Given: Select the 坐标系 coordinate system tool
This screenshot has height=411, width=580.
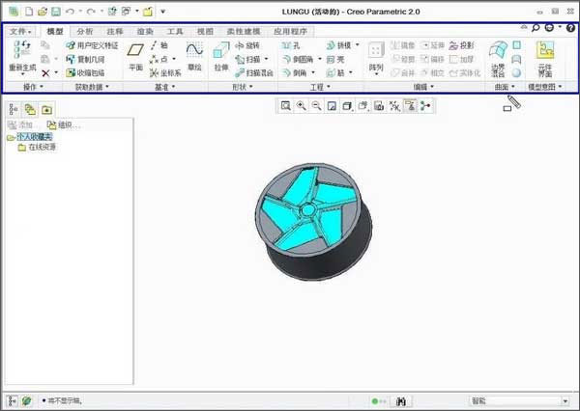Looking at the screenshot, I should [x=165, y=72].
